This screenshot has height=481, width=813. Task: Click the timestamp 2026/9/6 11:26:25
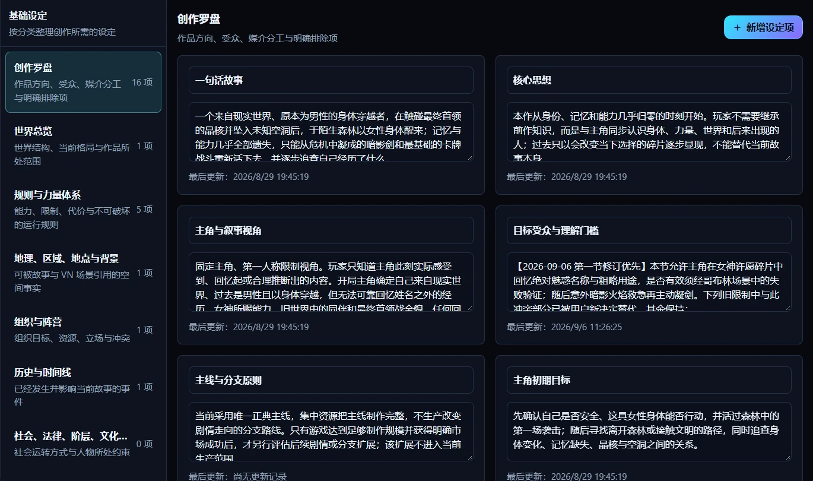pos(586,327)
